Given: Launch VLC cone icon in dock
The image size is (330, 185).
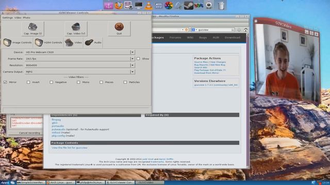Looking at the screenshot, I should pos(148,5).
